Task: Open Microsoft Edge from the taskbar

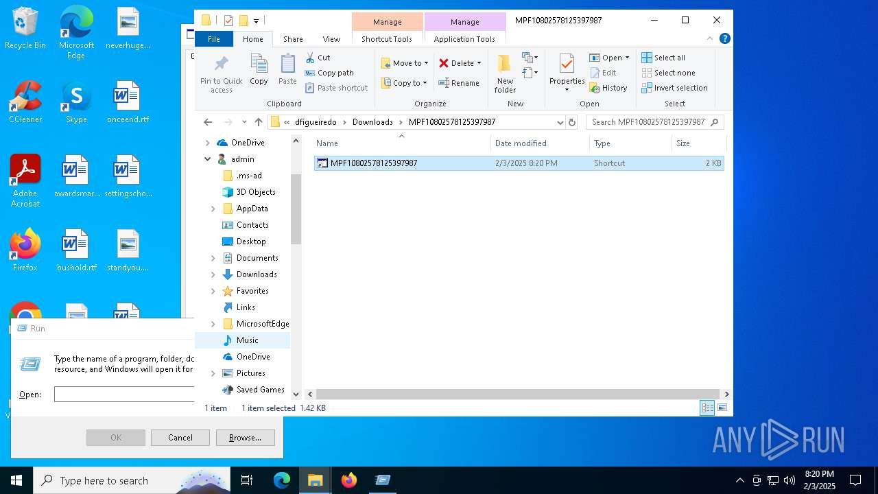Action: tap(282, 480)
